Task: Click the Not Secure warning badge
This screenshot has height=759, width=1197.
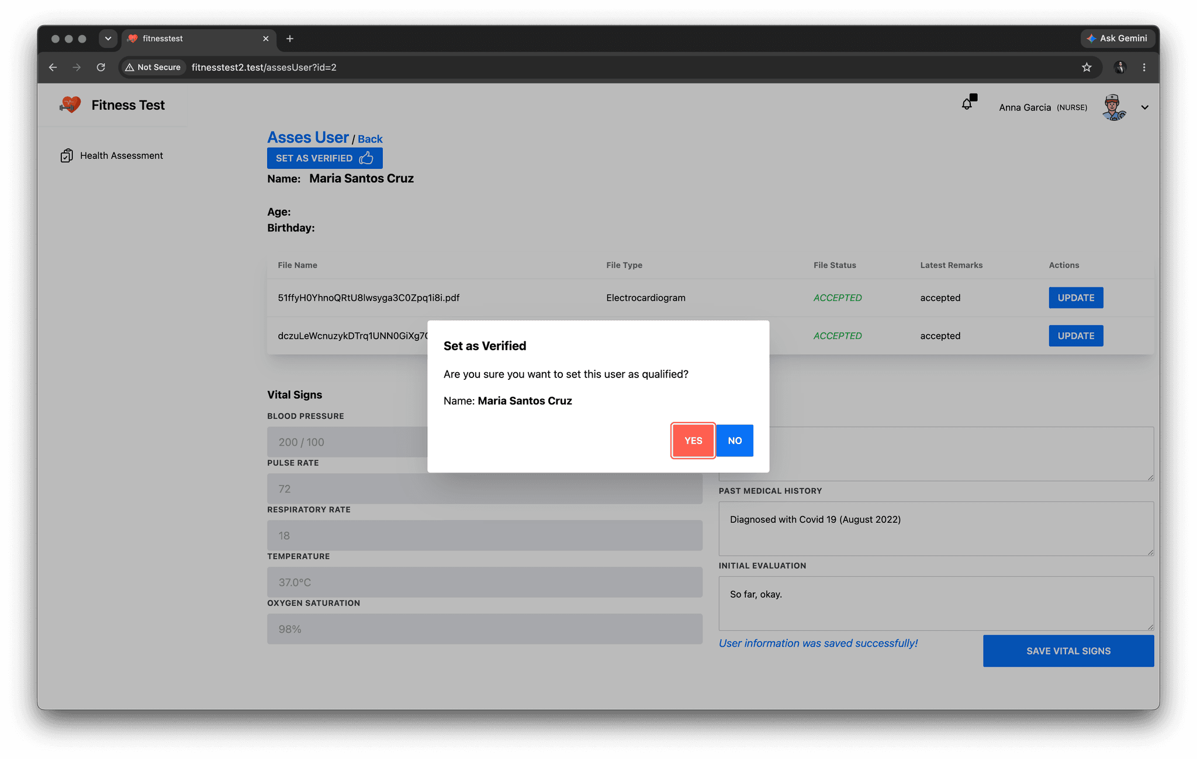Action: pyautogui.click(x=153, y=67)
